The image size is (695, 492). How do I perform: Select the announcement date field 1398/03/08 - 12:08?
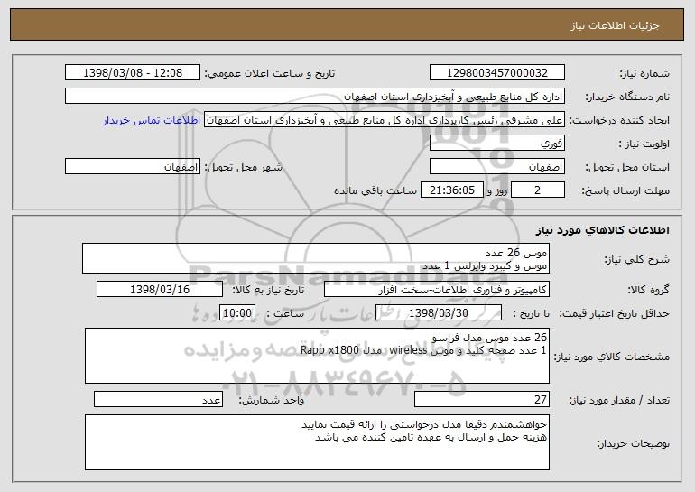[x=133, y=73]
